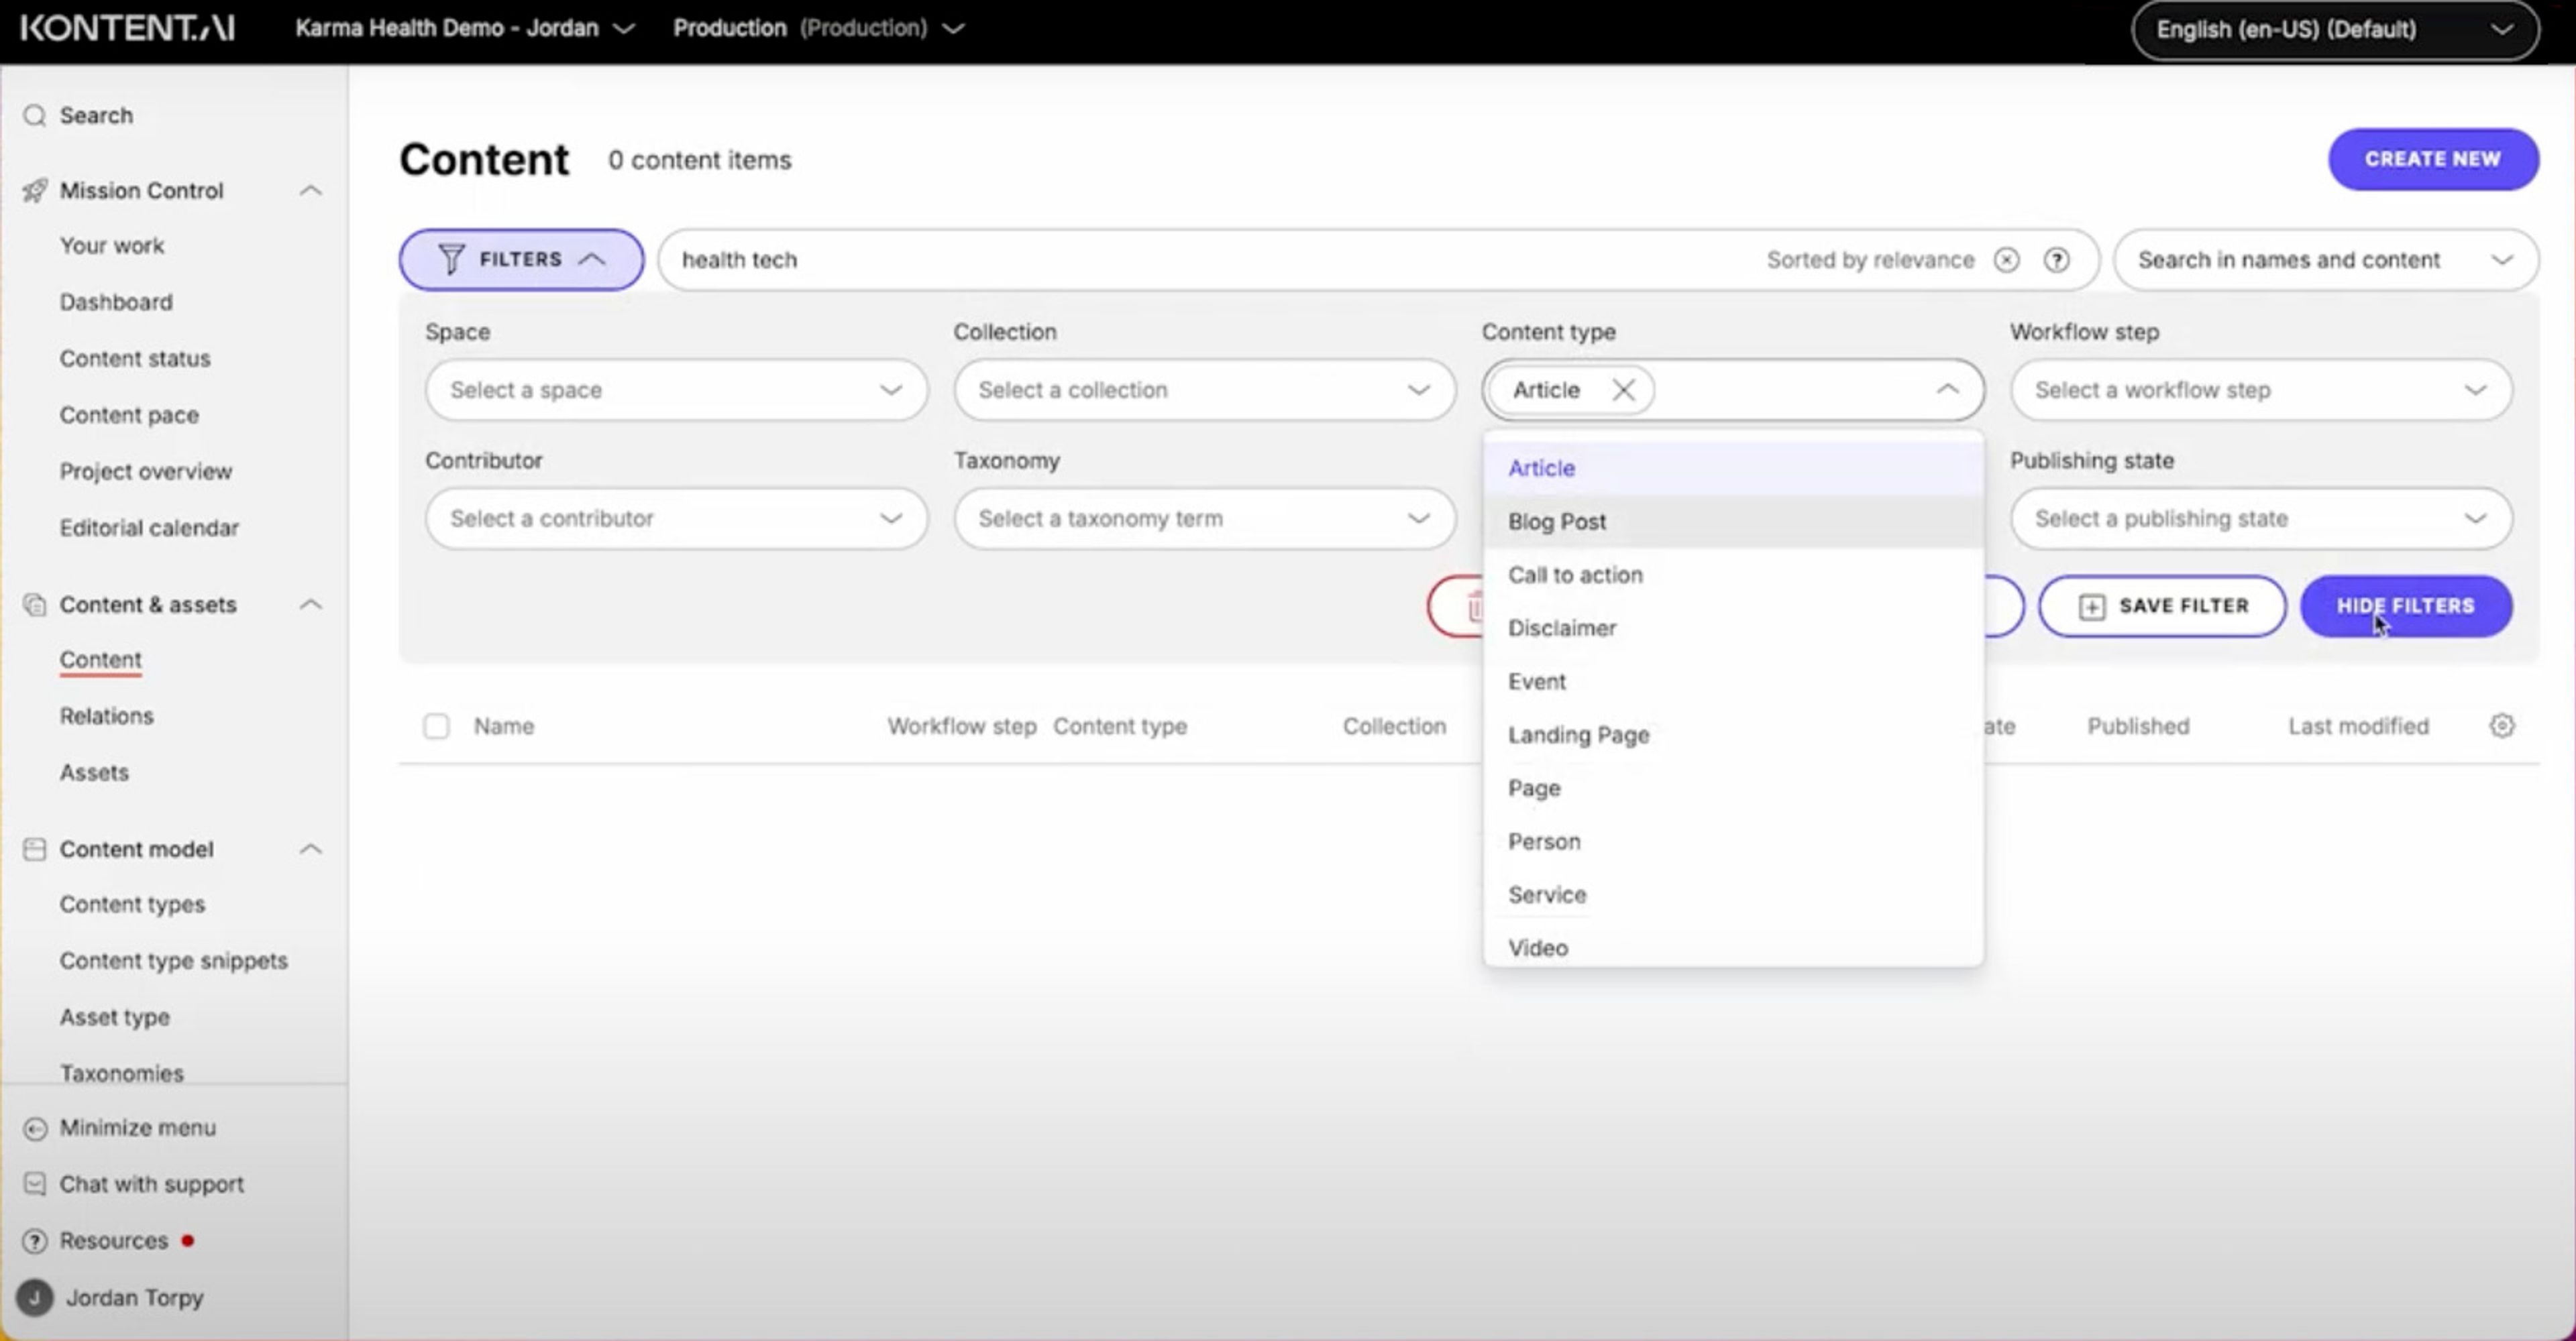Open Chat with support icon
This screenshot has height=1341, width=2576.
(35, 1185)
